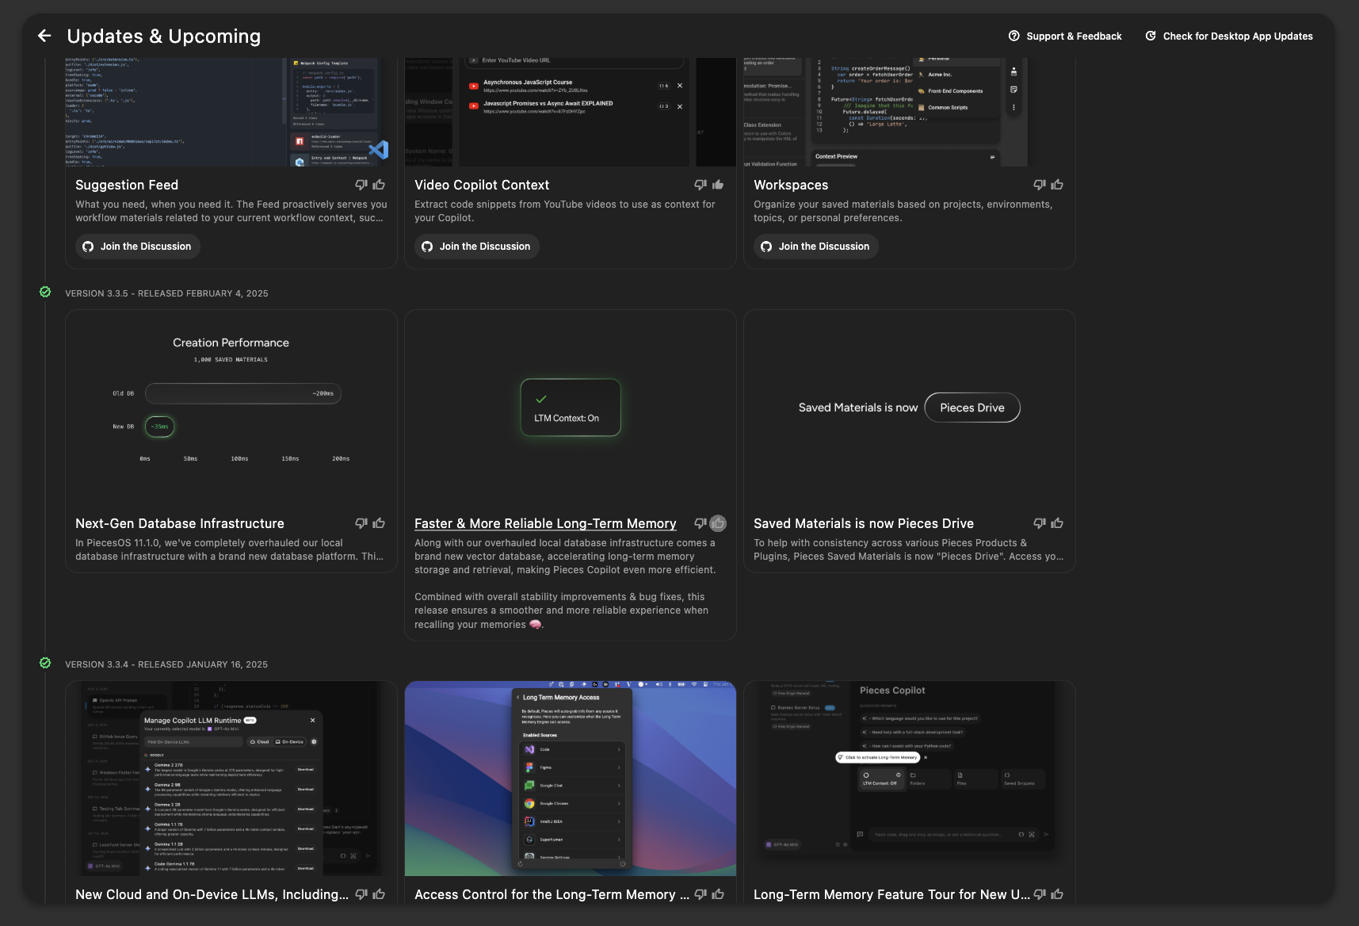This screenshot has width=1359, height=926.
Task: Thumbs down the Workspaces card
Action: (x=1040, y=185)
